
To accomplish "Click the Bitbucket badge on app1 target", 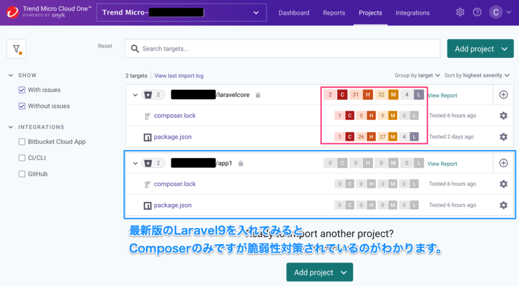I will point(153,163).
